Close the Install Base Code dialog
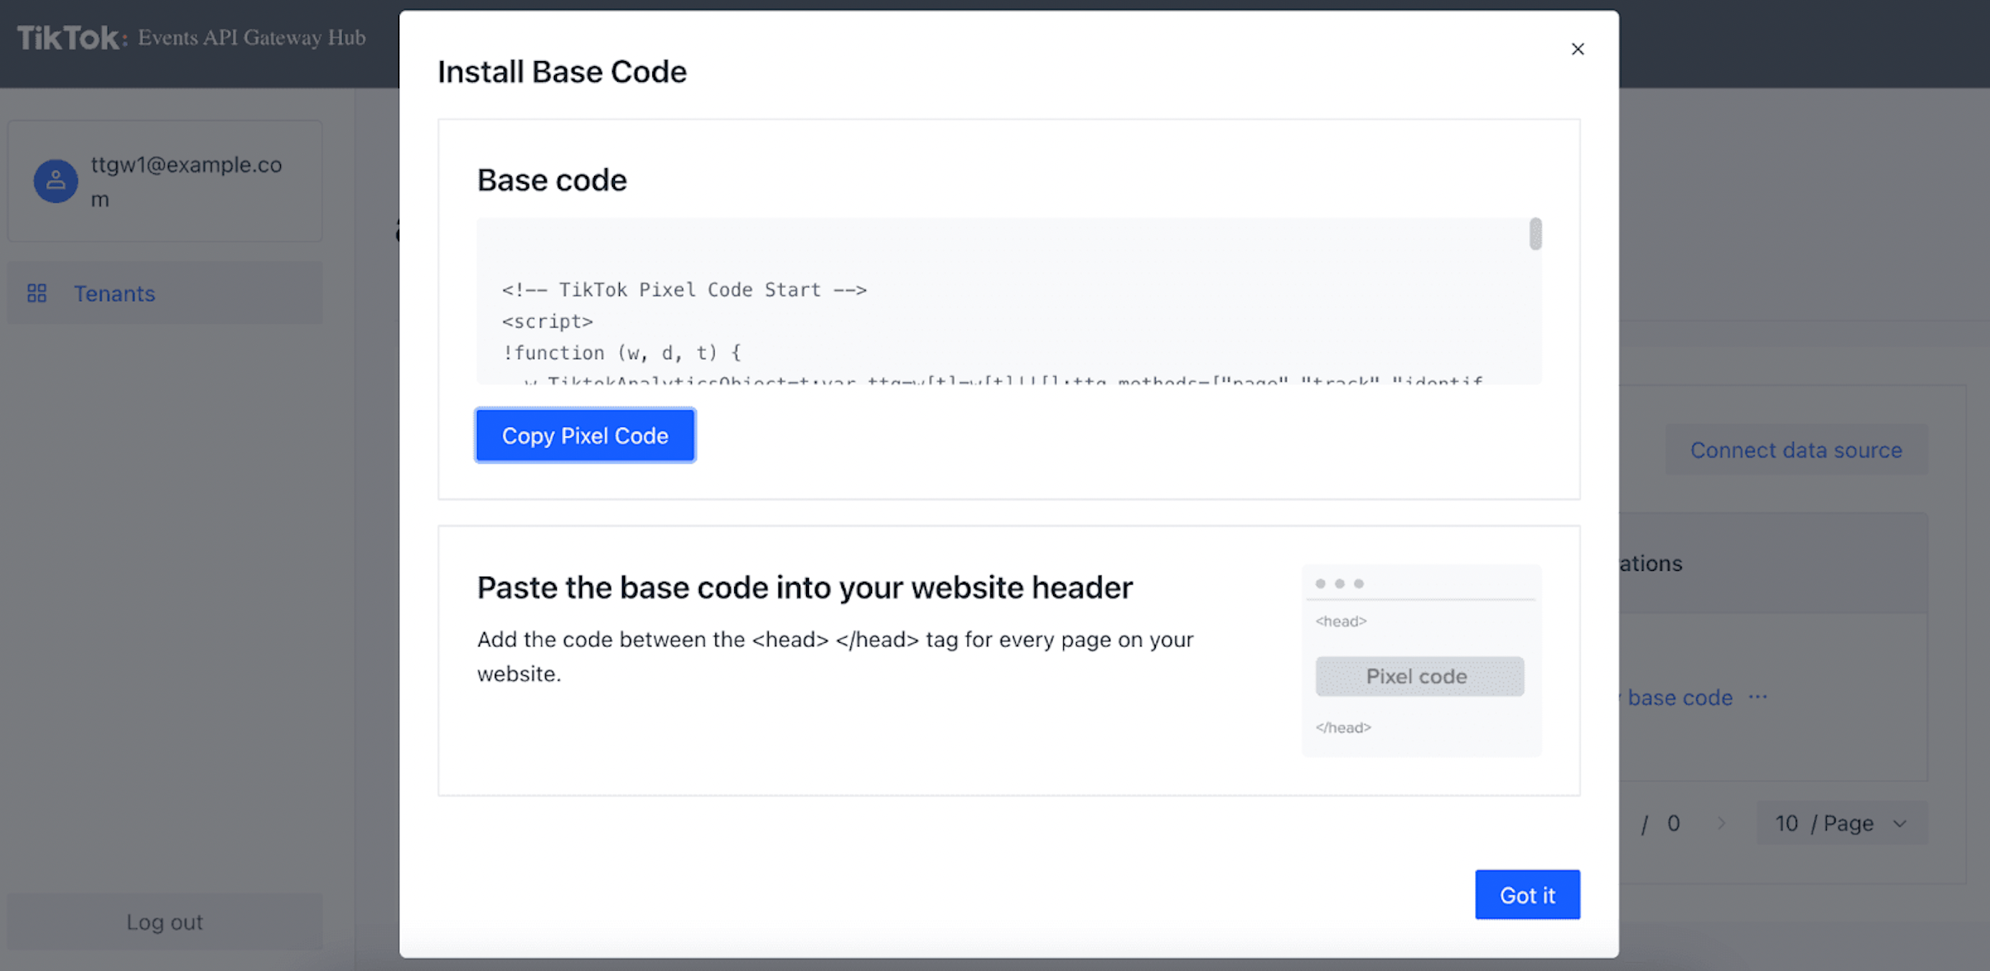This screenshot has width=1990, height=971. coord(1578,49)
